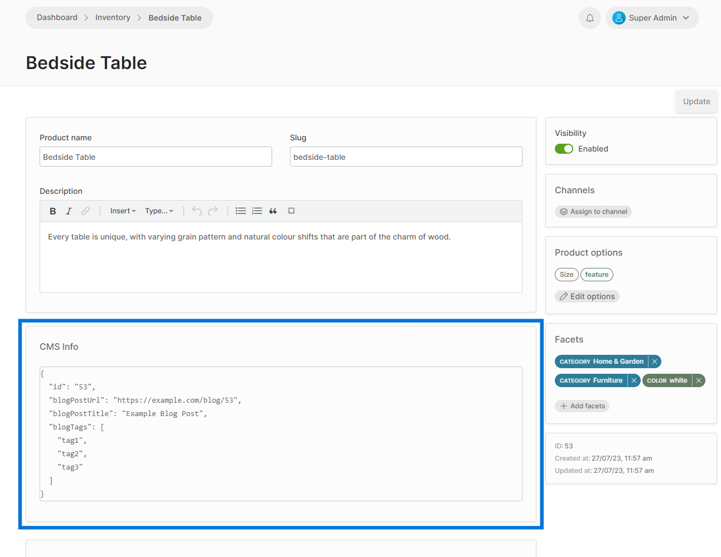721x557 pixels.
Task: Undo the last description edit
Action: pos(196,211)
